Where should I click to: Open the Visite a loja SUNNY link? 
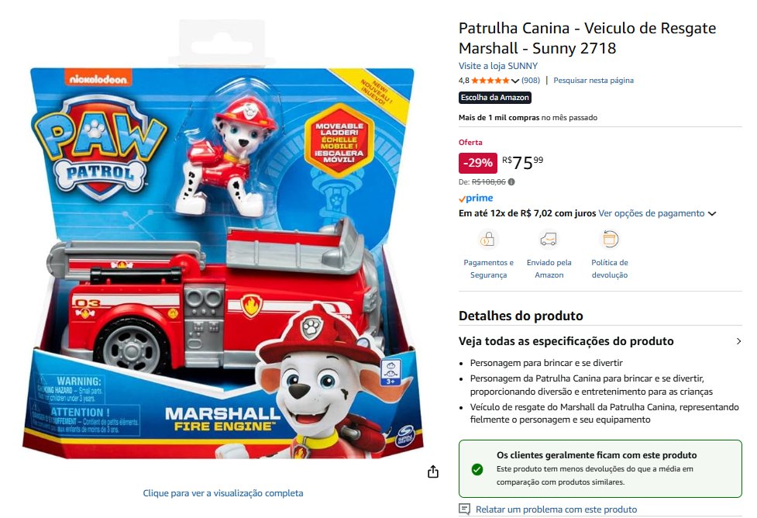click(x=497, y=66)
